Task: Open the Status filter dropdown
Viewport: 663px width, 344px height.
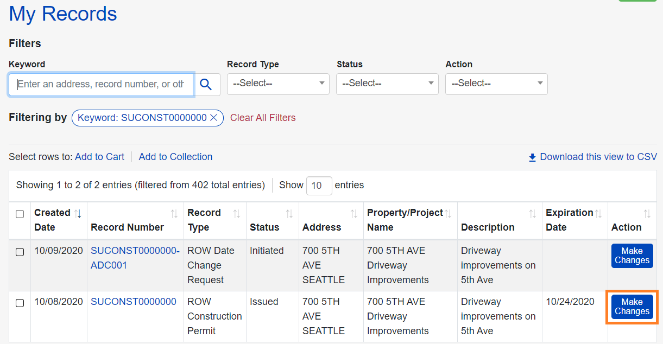Action: [x=387, y=84]
